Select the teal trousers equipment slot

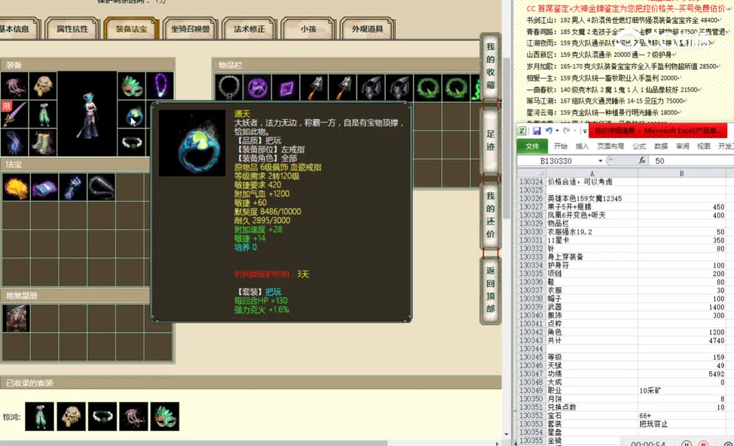click(43, 114)
